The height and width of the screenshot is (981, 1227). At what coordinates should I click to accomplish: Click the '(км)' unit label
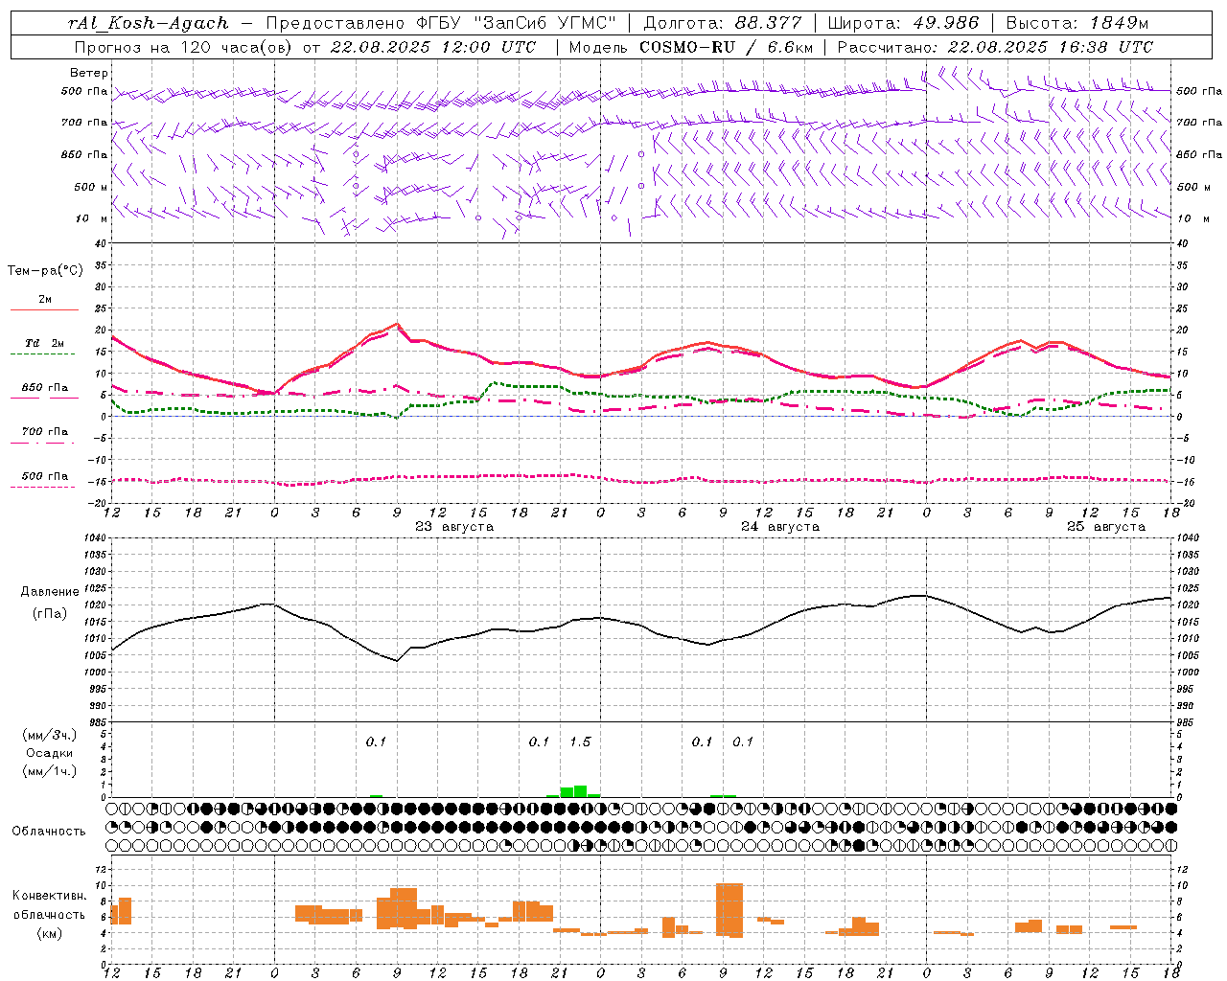[50, 934]
